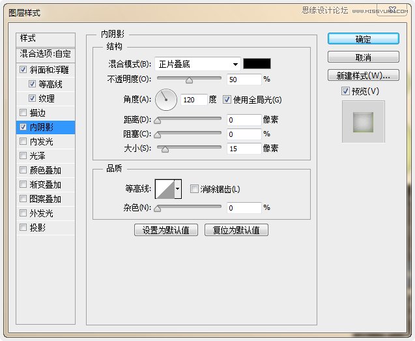The image size is (415, 341).
Task: Enable the 内发光 checkbox
Action: pos(23,141)
